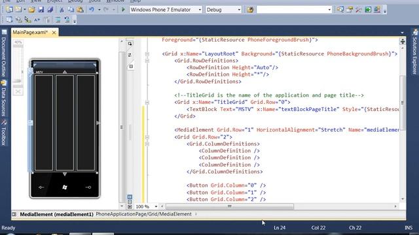
Task: Click the Properties Window toolbar icon
Action: (350, 10)
